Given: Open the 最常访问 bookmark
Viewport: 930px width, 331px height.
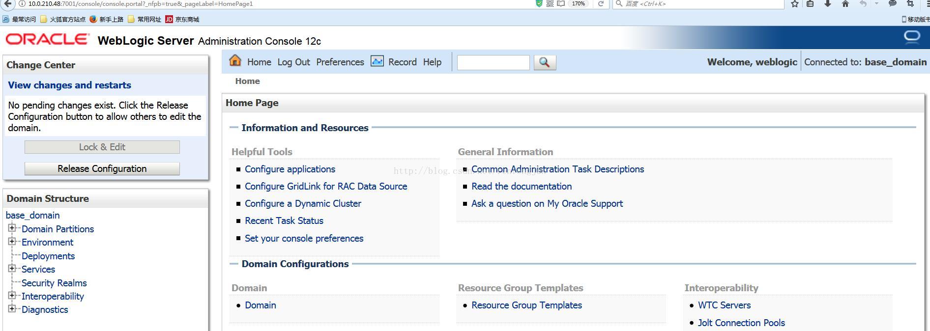Looking at the screenshot, I should click(19, 19).
